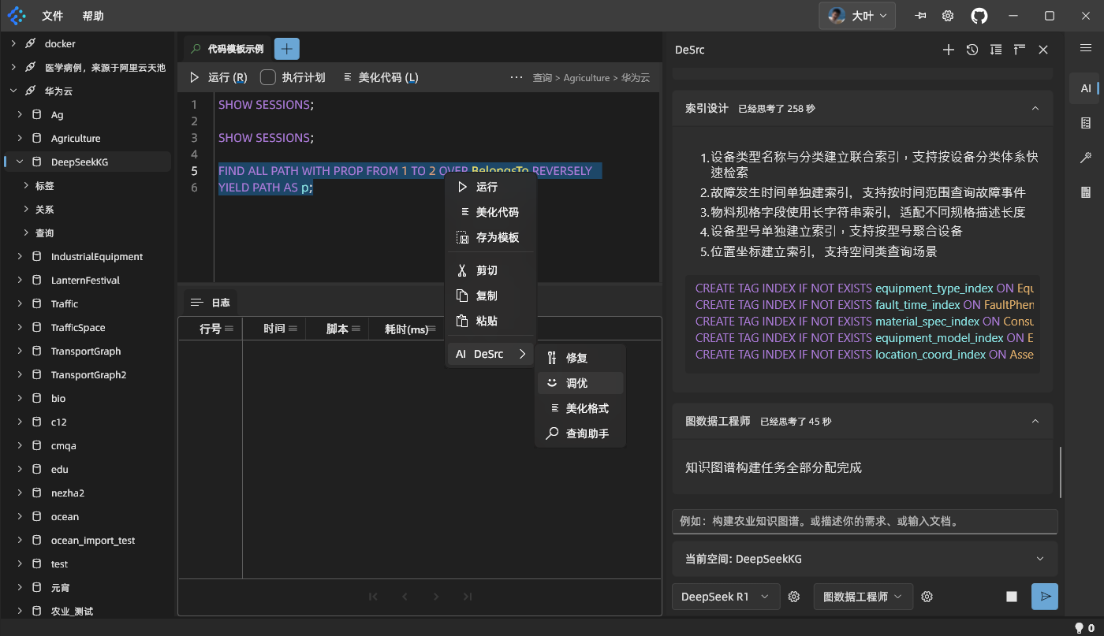Send message with the paper plane button
1104x636 pixels.
[1045, 597]
